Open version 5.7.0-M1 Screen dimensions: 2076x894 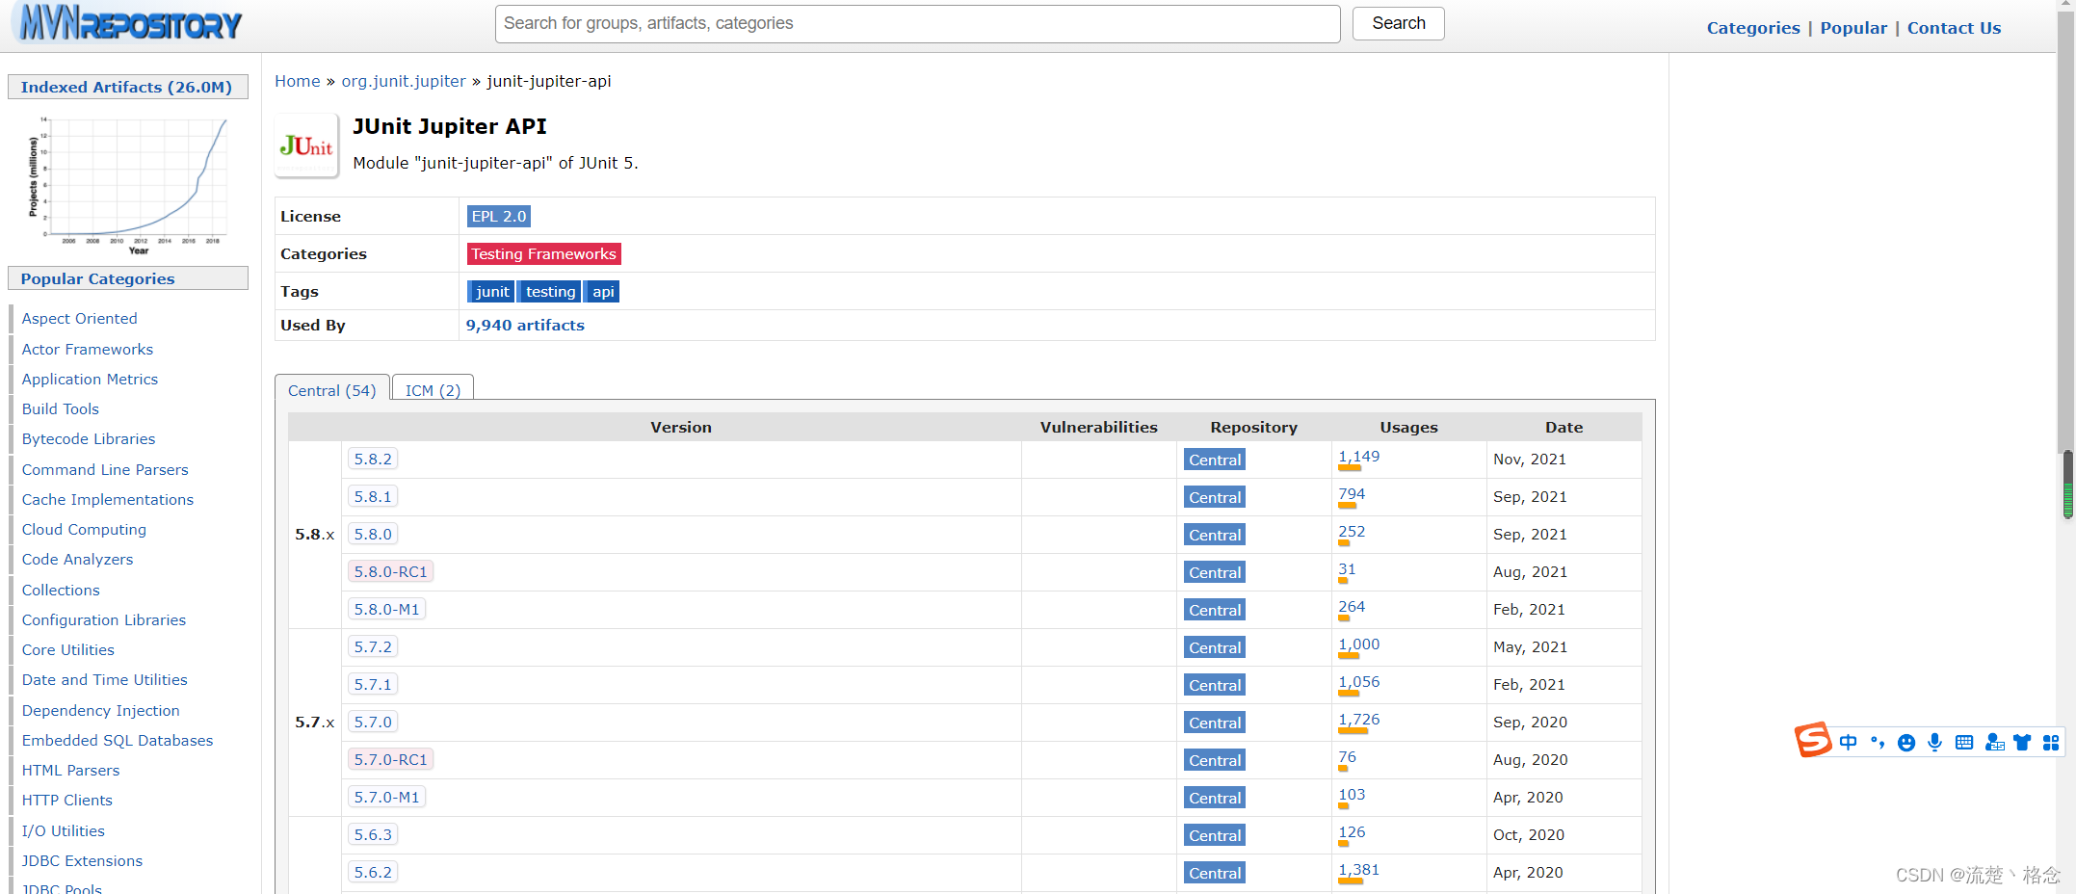click(x=386, y=797)
